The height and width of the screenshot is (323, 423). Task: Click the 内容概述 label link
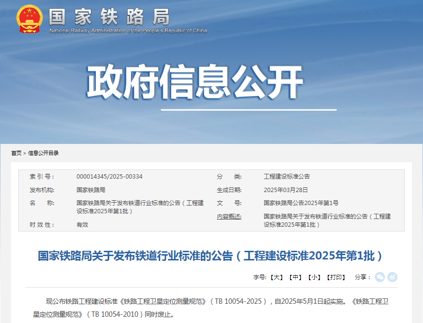pyautogui.click(x=229, y=217)
